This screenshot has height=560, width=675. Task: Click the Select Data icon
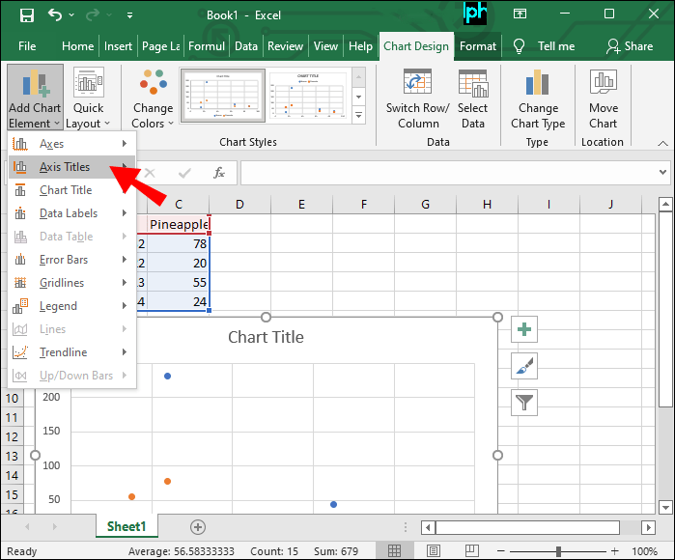[472, 99]
